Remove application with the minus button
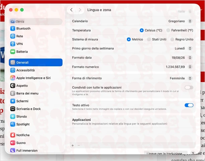 [79, 146]
